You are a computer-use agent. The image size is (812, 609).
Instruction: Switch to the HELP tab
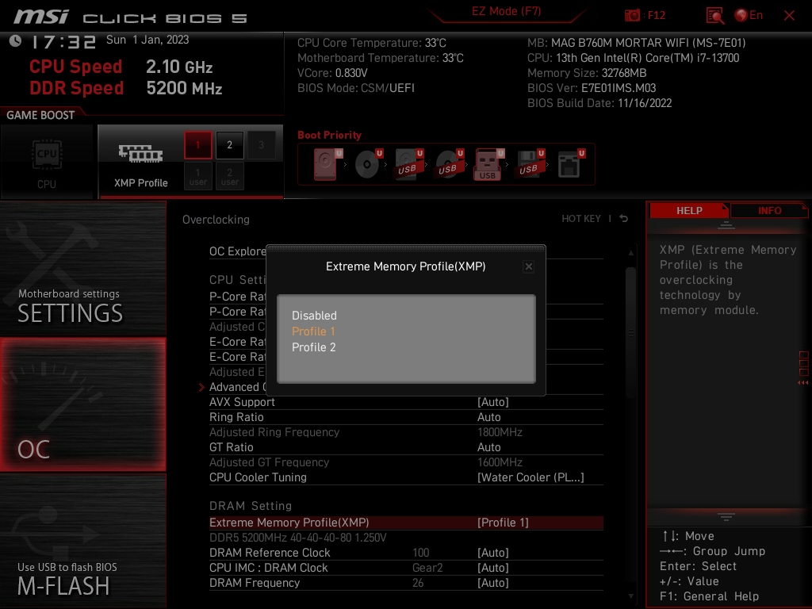coord(689,210)
